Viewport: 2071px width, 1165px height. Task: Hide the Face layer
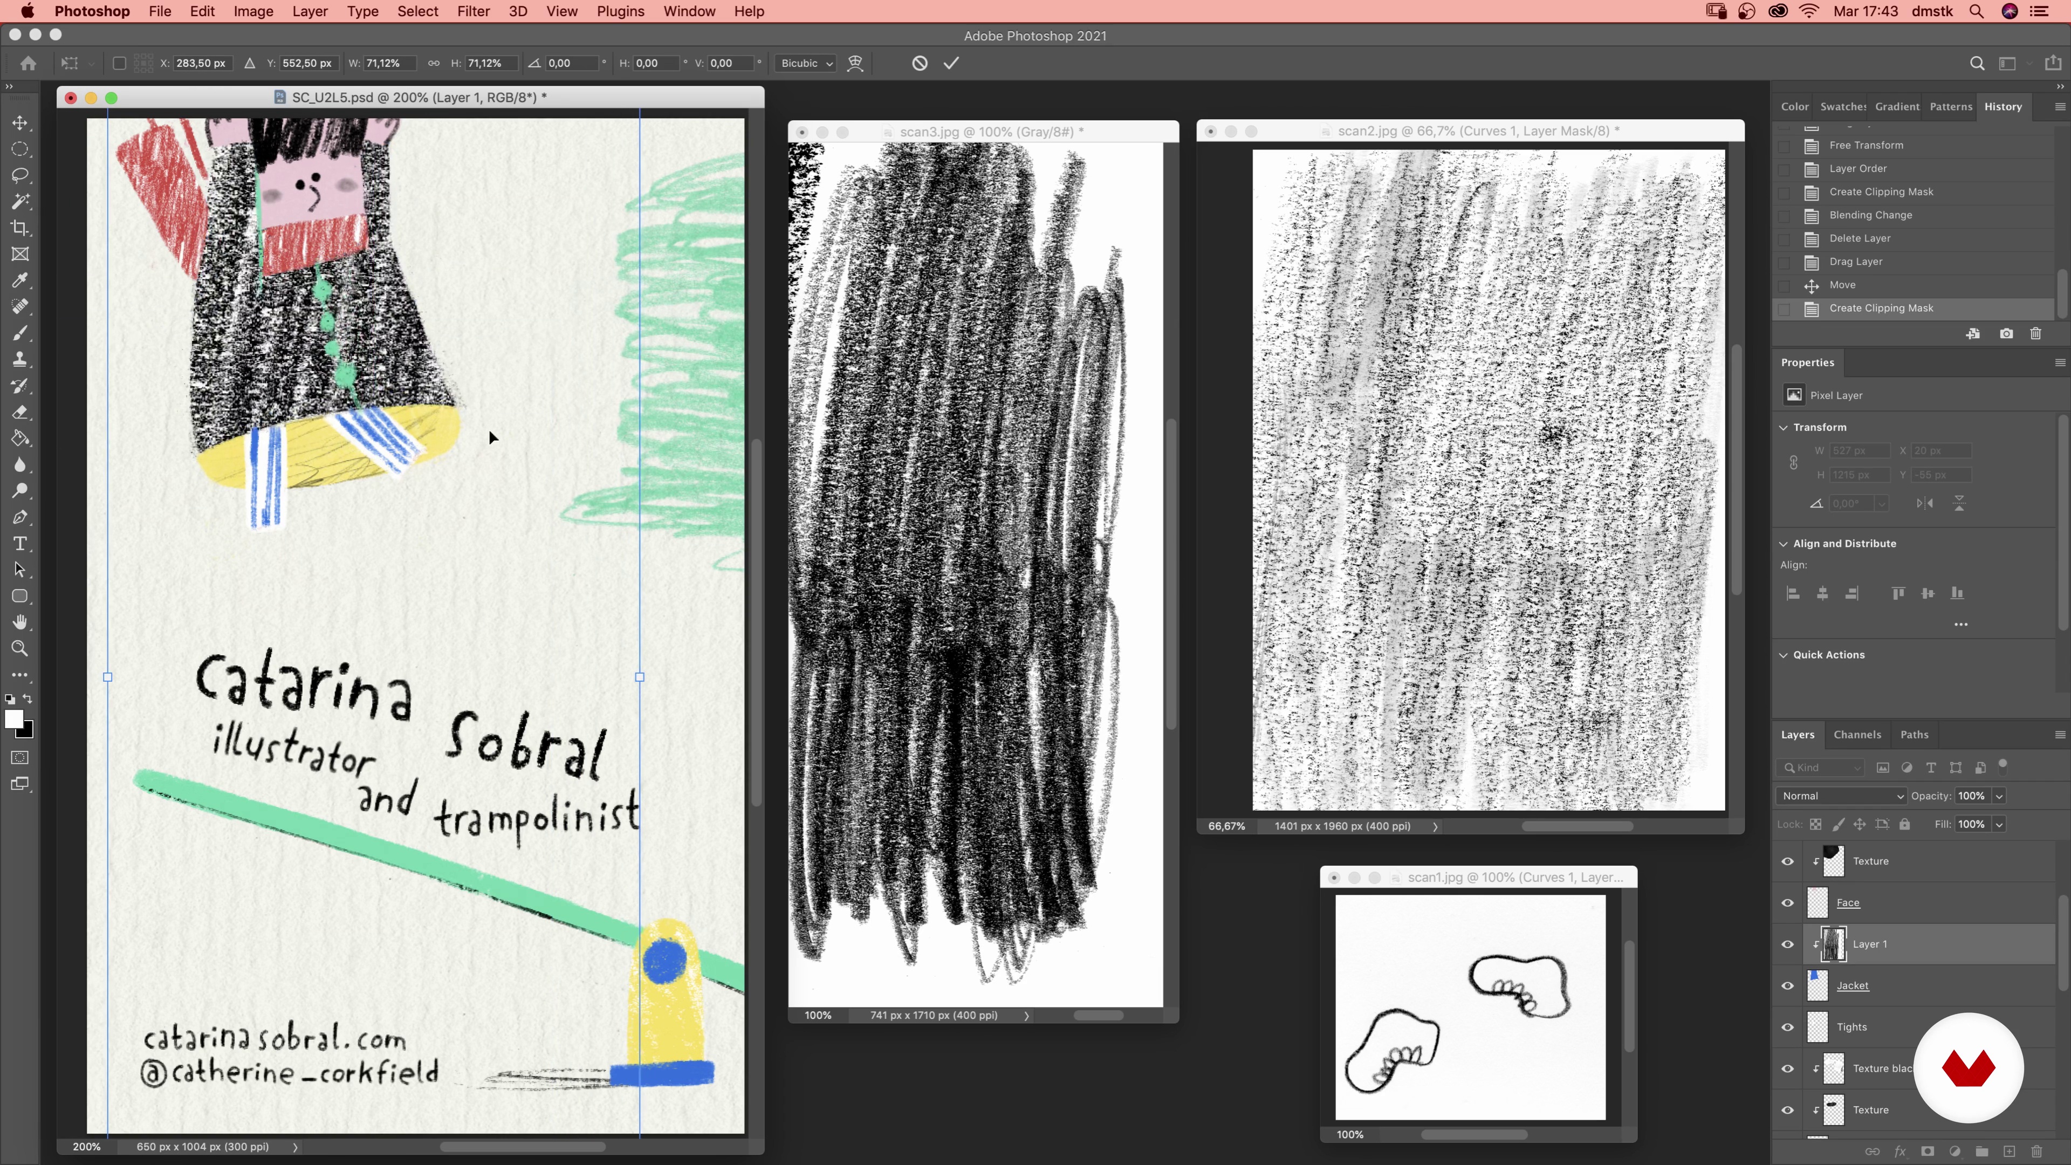(x=1787, y=903)
